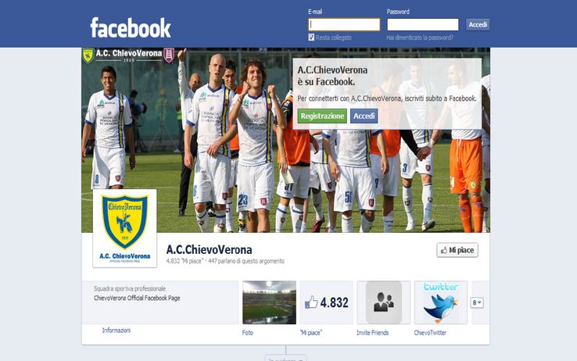This screenshot has width=577, height=361.
Task: Click the green Registrazione button
Action: [x=322, y=116]
